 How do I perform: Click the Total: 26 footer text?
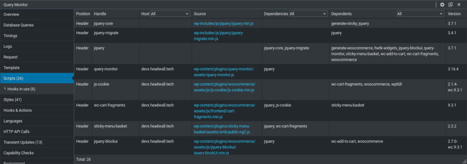[83, 159]
